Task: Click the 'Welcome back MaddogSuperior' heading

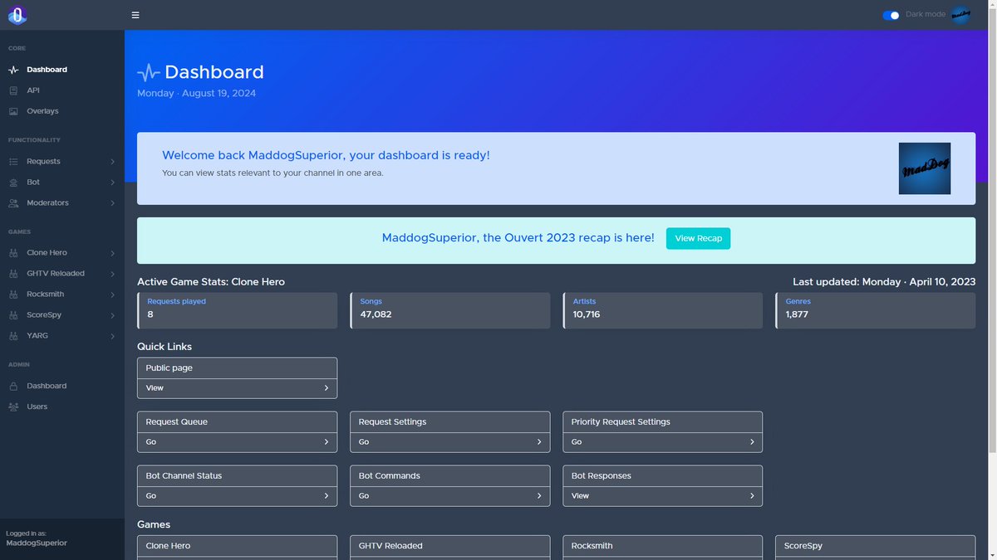Action: click(326, 155)
